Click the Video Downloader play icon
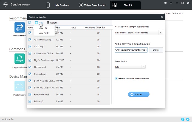 click(81, 5)
